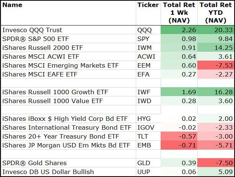The height and width of the screenshot is (177, 235).
Task: Select the Total Ret YTD header
Action: pos(215,13)
